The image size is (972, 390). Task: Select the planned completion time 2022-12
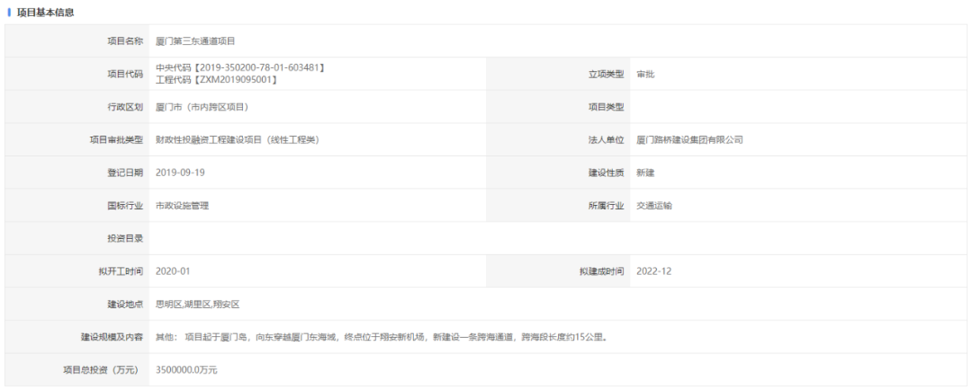pyautogui.click(x=652, y=270)
